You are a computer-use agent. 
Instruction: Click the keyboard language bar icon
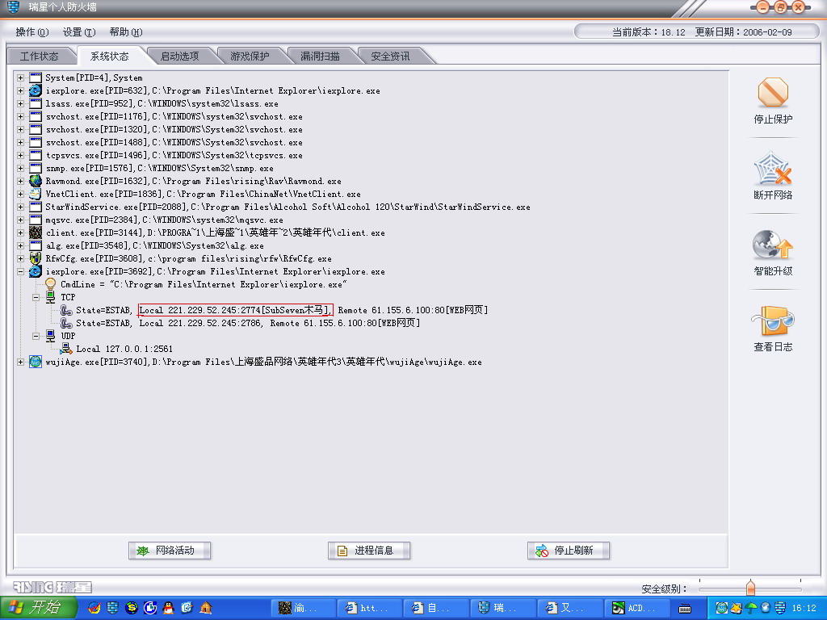coord(685,609)
